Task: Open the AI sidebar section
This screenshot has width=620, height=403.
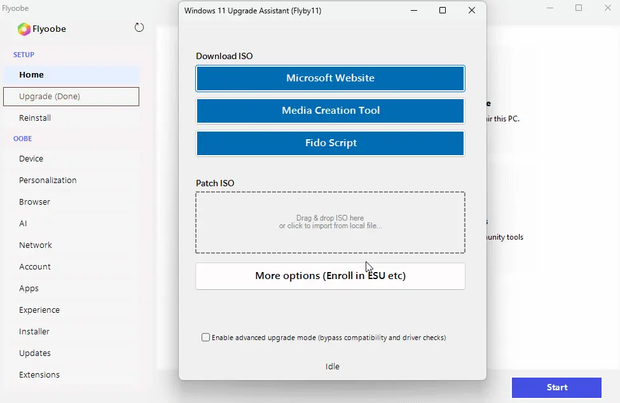Action: 71,224
